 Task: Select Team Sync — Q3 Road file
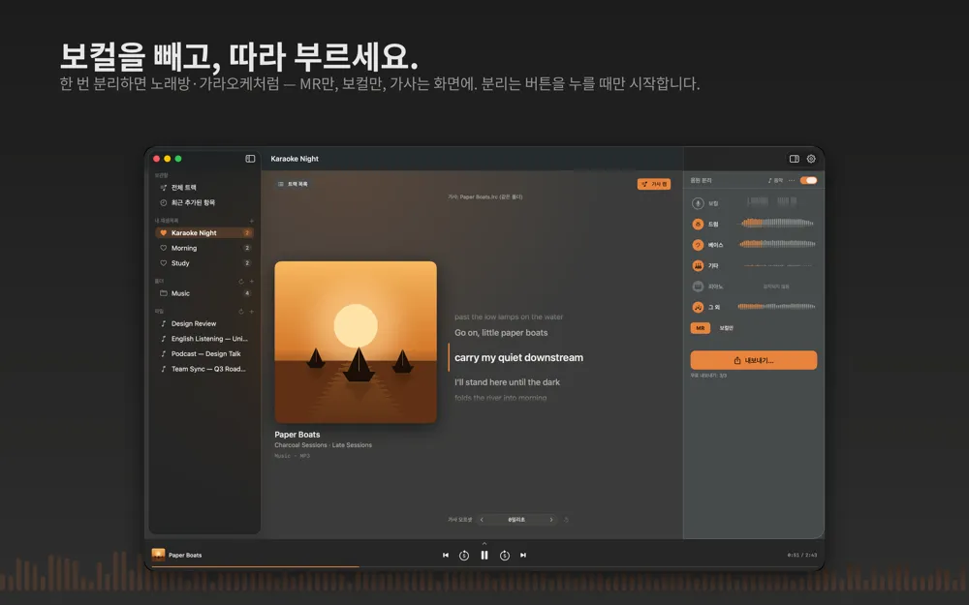[203, 369]
